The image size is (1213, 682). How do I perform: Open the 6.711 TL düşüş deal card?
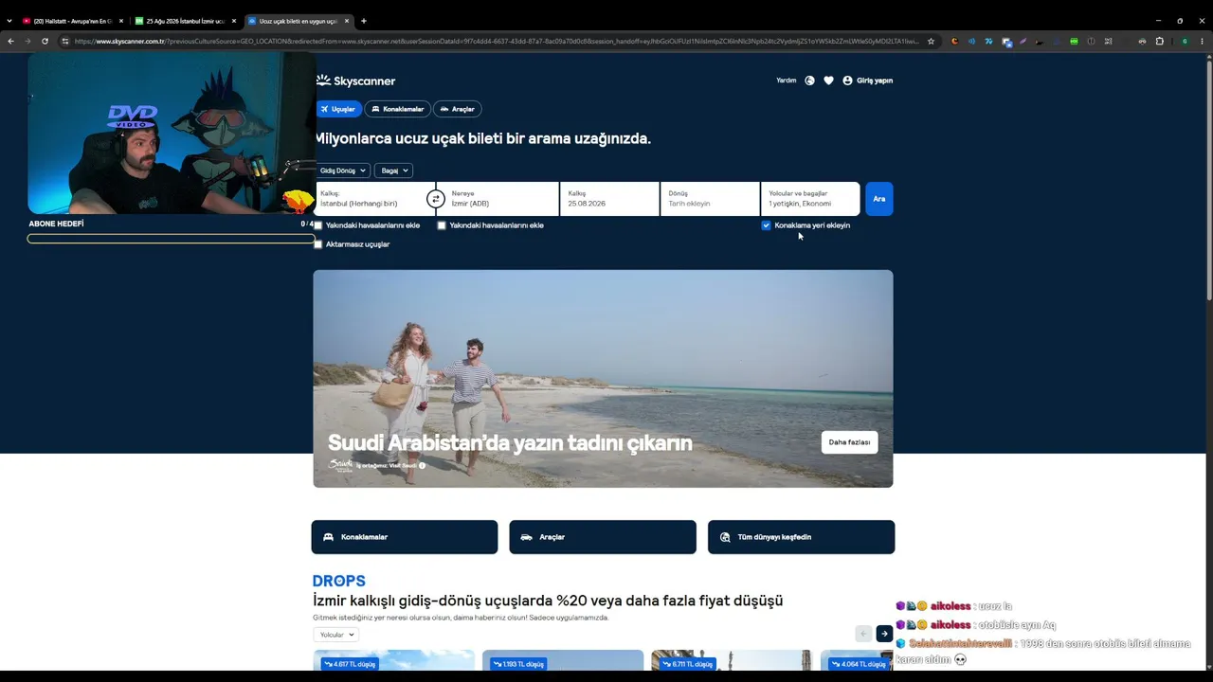click(732, 660)
